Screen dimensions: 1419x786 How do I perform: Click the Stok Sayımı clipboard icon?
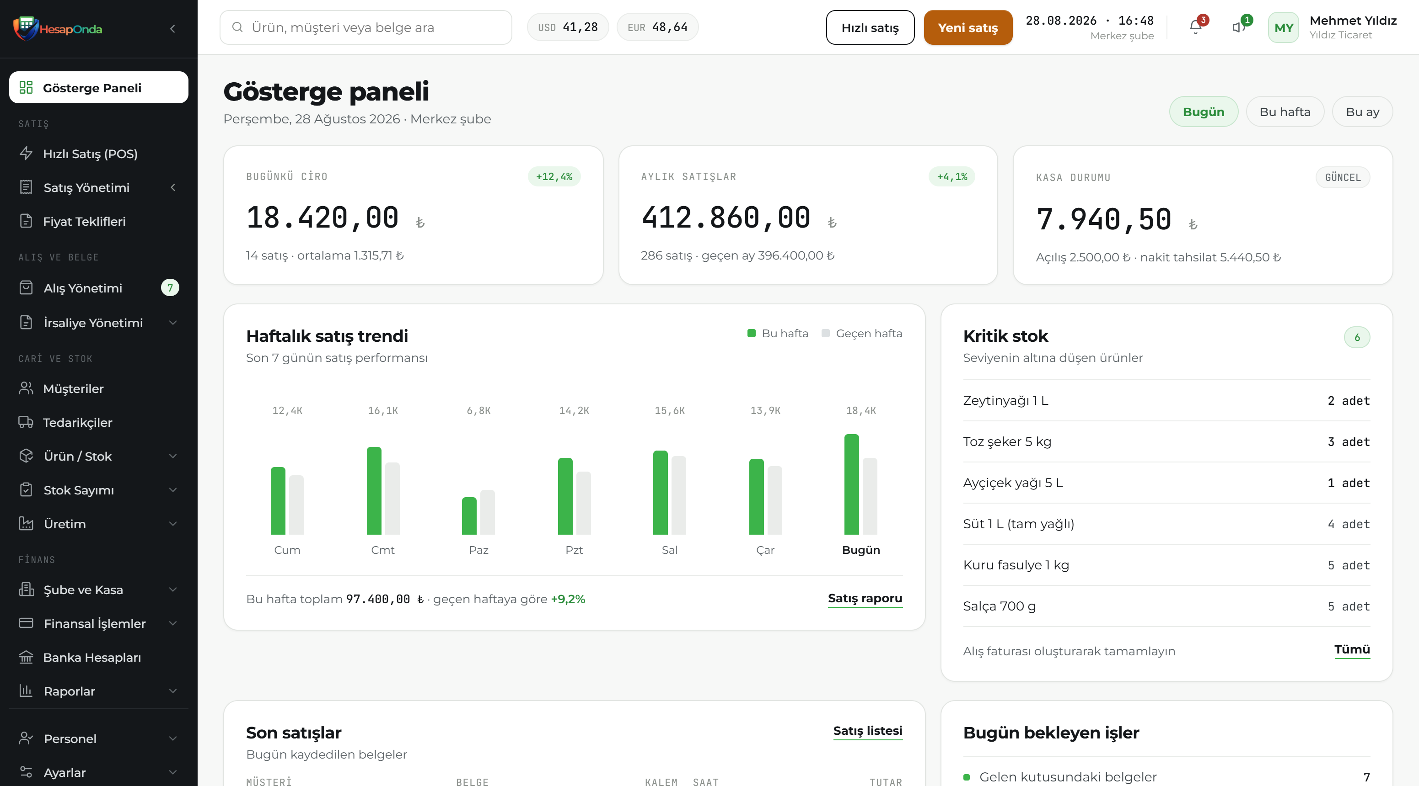pos(26,490)
